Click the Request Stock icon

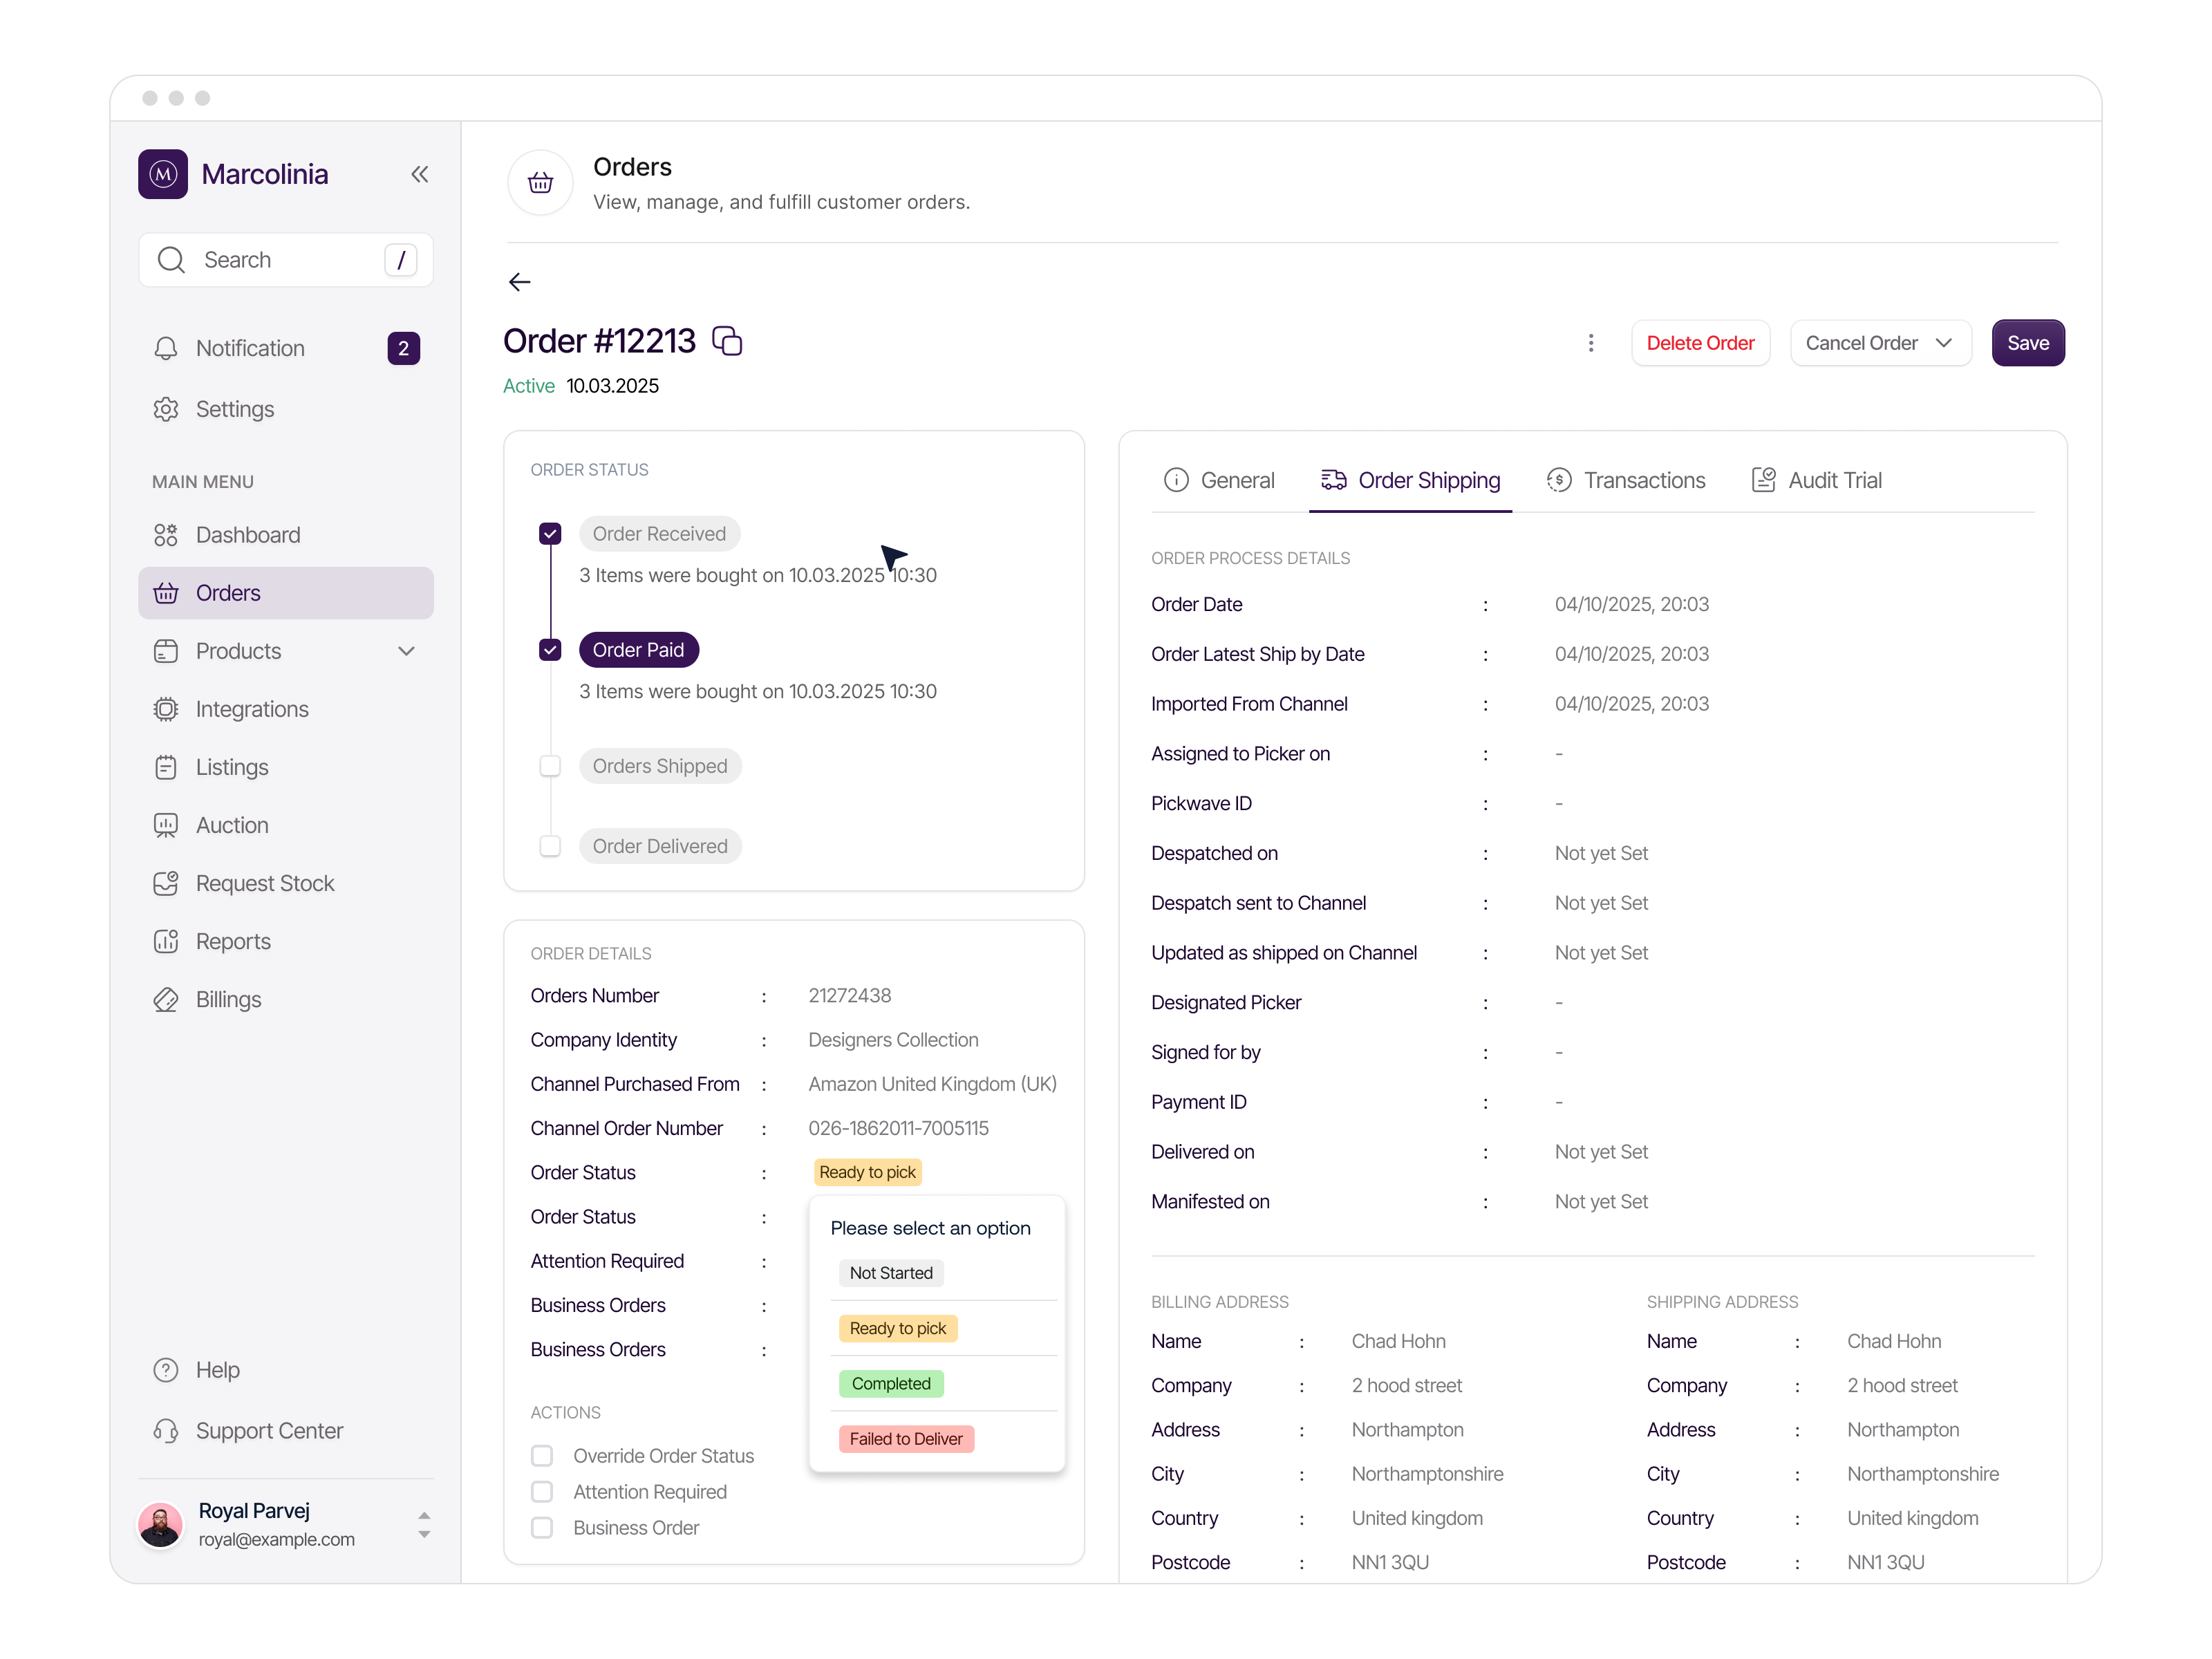click(x=166, y=883)
